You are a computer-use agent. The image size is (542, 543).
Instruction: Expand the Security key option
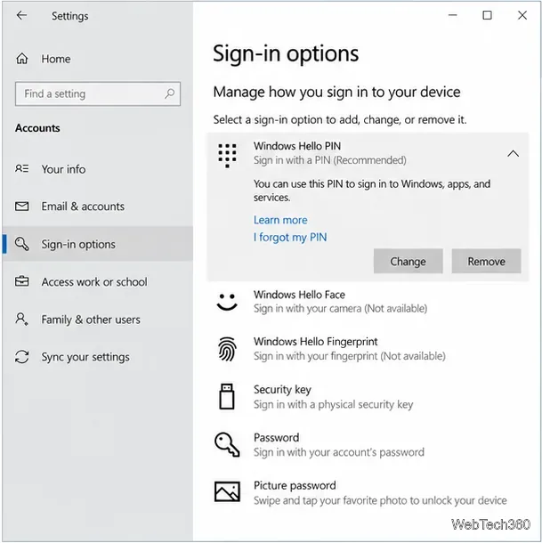point(368,397)
